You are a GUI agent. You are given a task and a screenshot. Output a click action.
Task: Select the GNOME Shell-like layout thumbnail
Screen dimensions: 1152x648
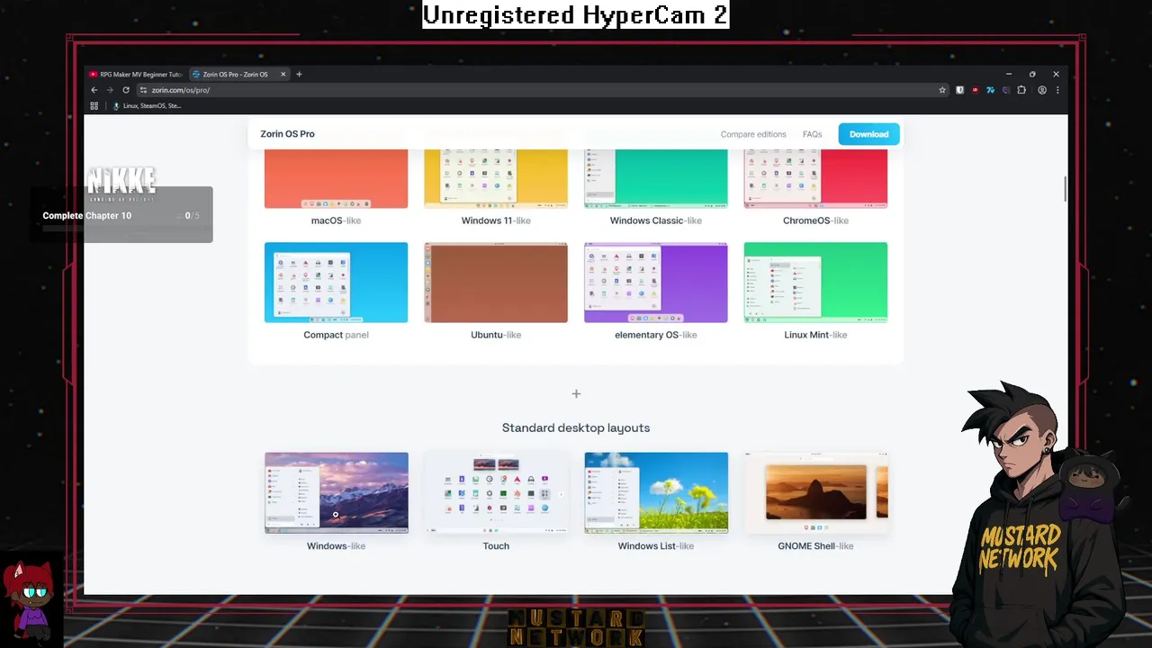click(x=815, y=492)
